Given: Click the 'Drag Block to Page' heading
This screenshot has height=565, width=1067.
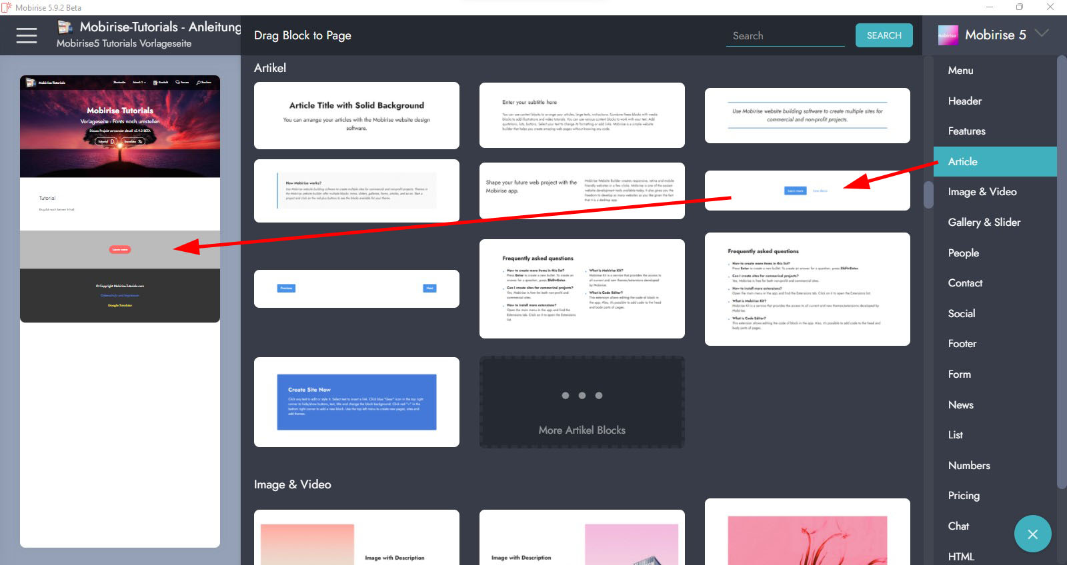Looking at the screenshot, I should pyautogui.click(x=303, y=35).
